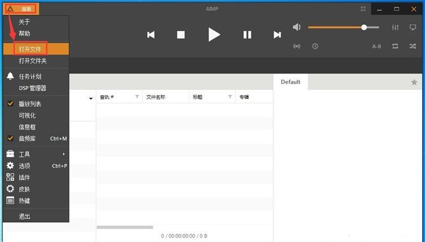Choose 退出 to exit AIMP
Image resolution: width=425 pixels, height=242 pixels.
coord(36,217)
